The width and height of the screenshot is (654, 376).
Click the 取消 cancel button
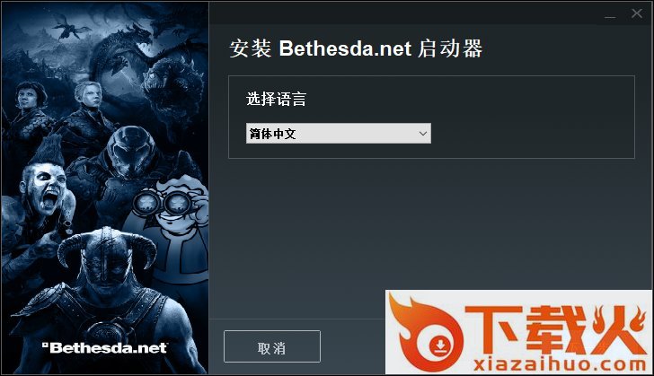click(x=272, y=346)
